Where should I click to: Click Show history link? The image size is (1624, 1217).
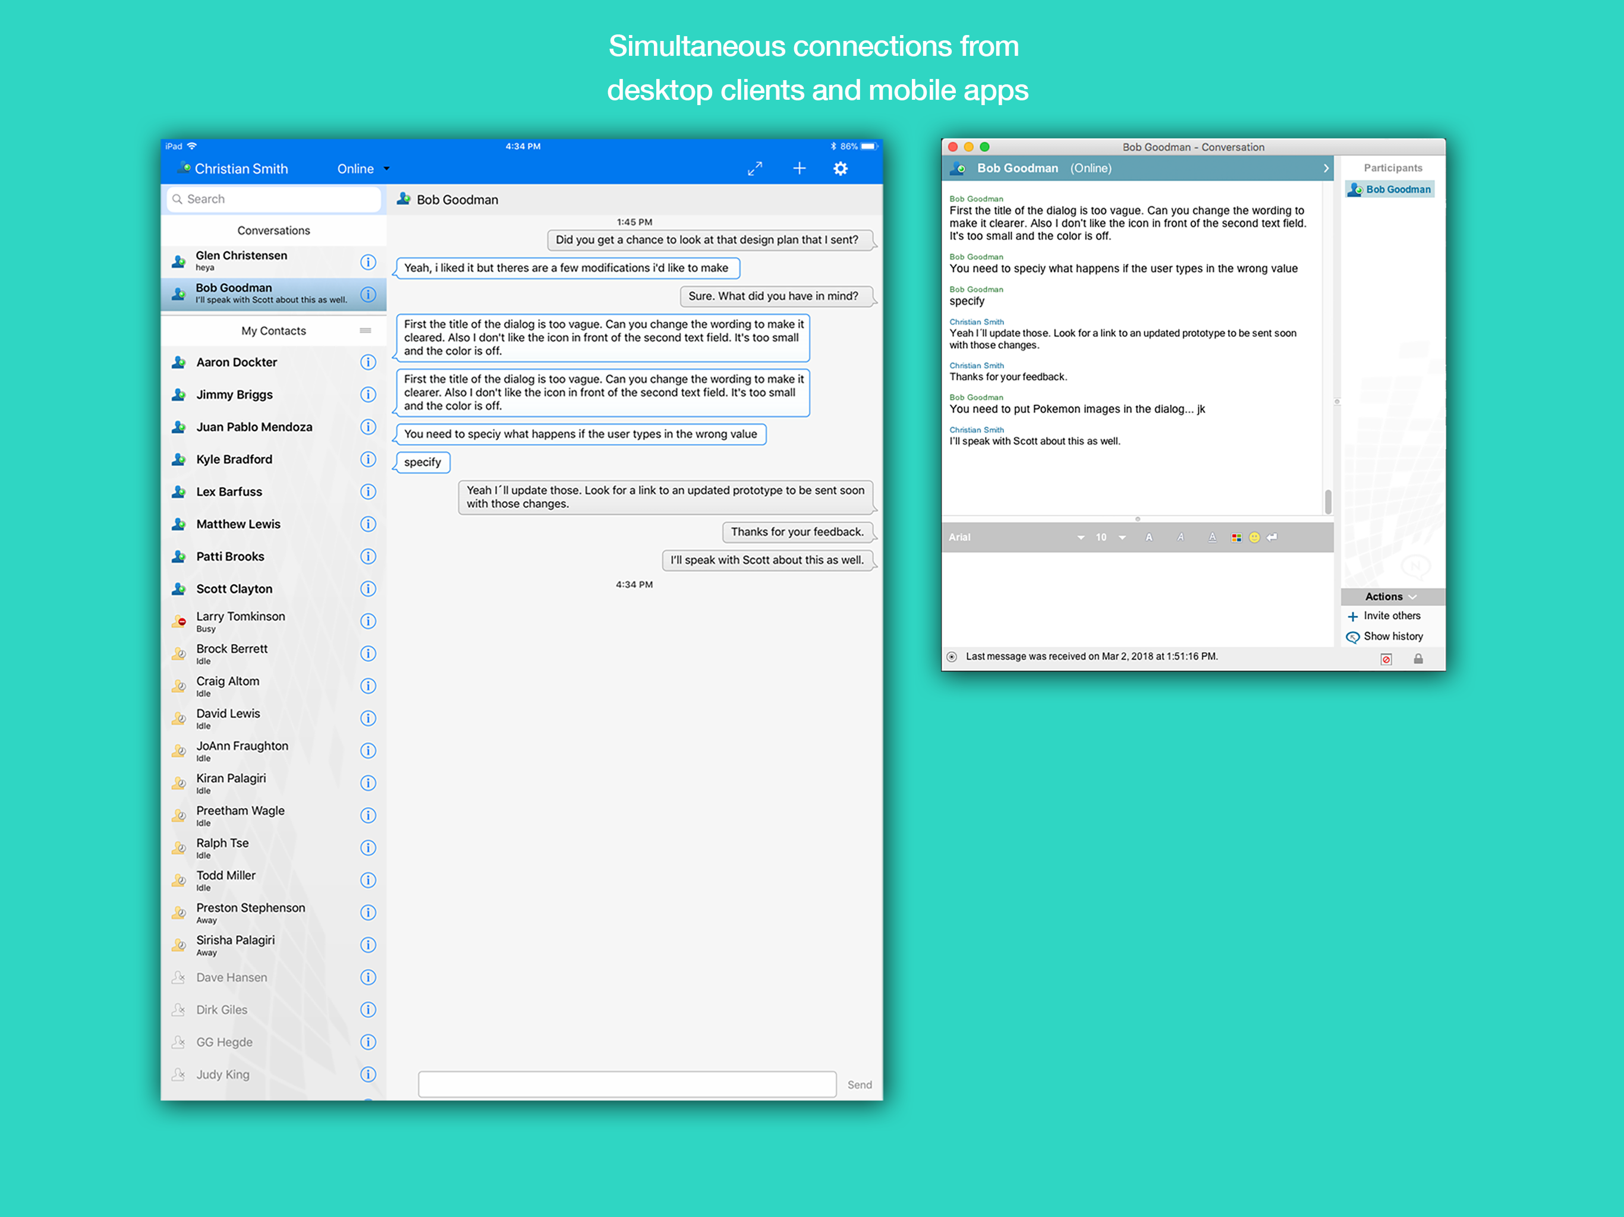pos(1393,636)
